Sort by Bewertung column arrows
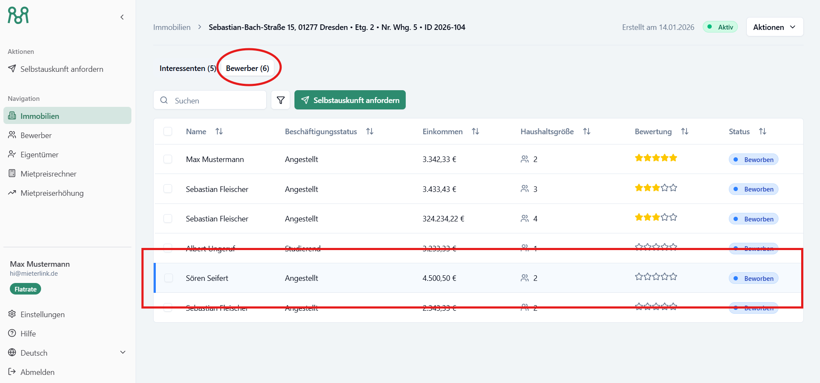This screenshot has height=383, width=820. pos(684,132)
